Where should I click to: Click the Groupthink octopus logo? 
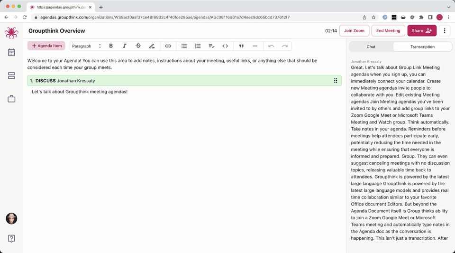coord(11,33)
